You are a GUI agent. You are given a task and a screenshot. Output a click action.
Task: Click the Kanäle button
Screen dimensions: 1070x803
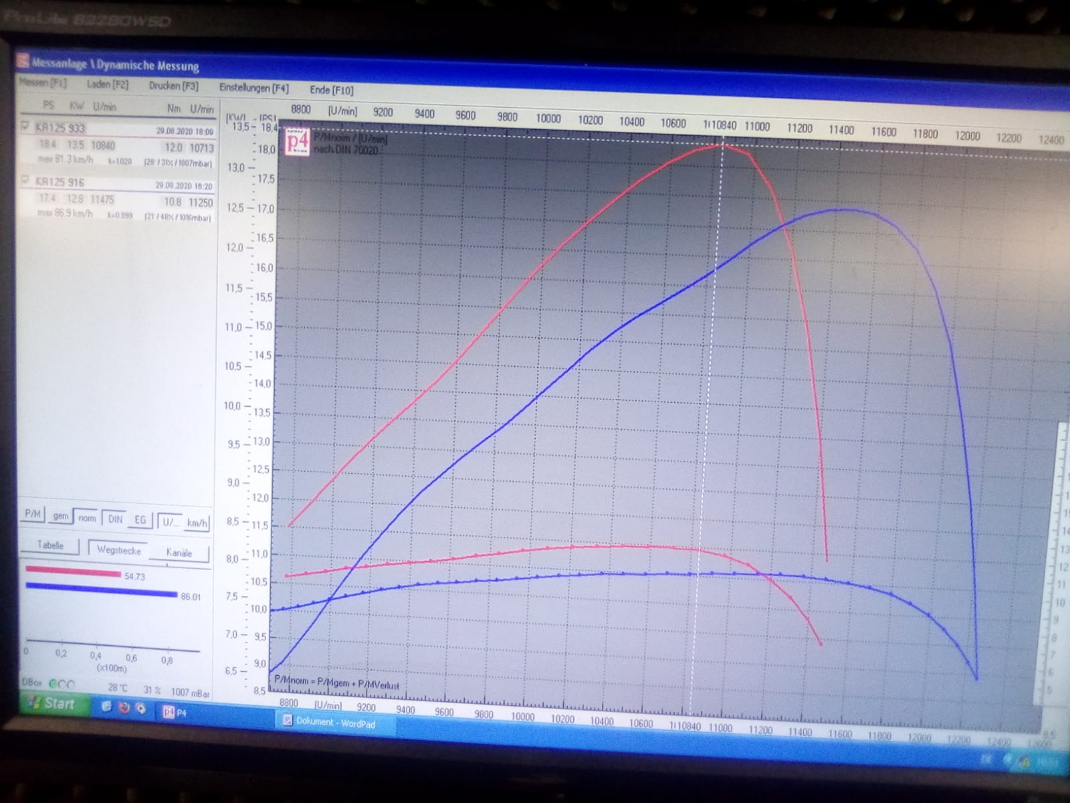click(x=179, y=553)
